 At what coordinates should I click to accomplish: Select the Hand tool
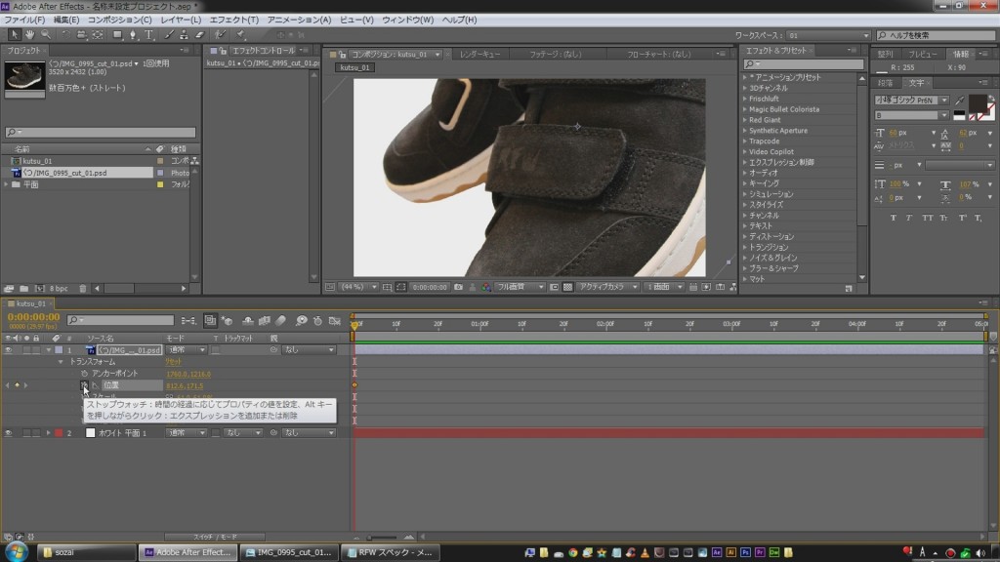click(x=30, y=35)
